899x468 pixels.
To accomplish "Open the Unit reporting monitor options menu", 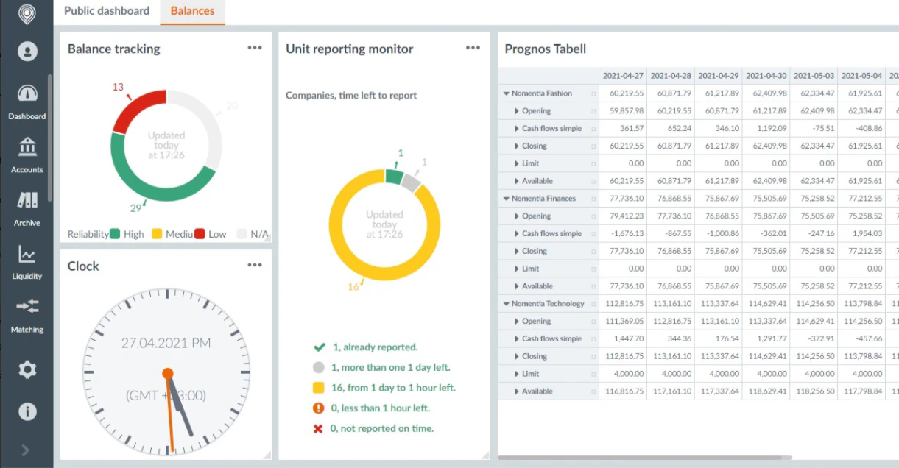I will [x=473, y=47].
